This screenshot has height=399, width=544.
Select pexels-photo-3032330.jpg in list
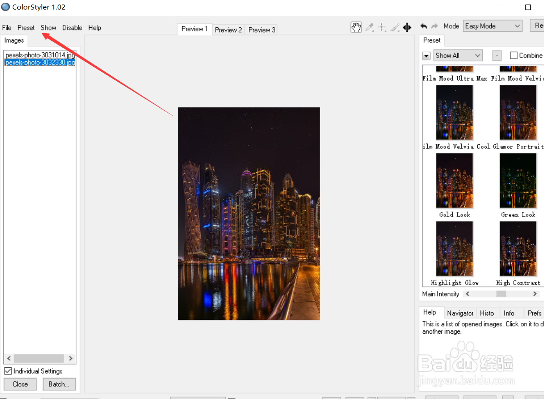pos(40,63)
